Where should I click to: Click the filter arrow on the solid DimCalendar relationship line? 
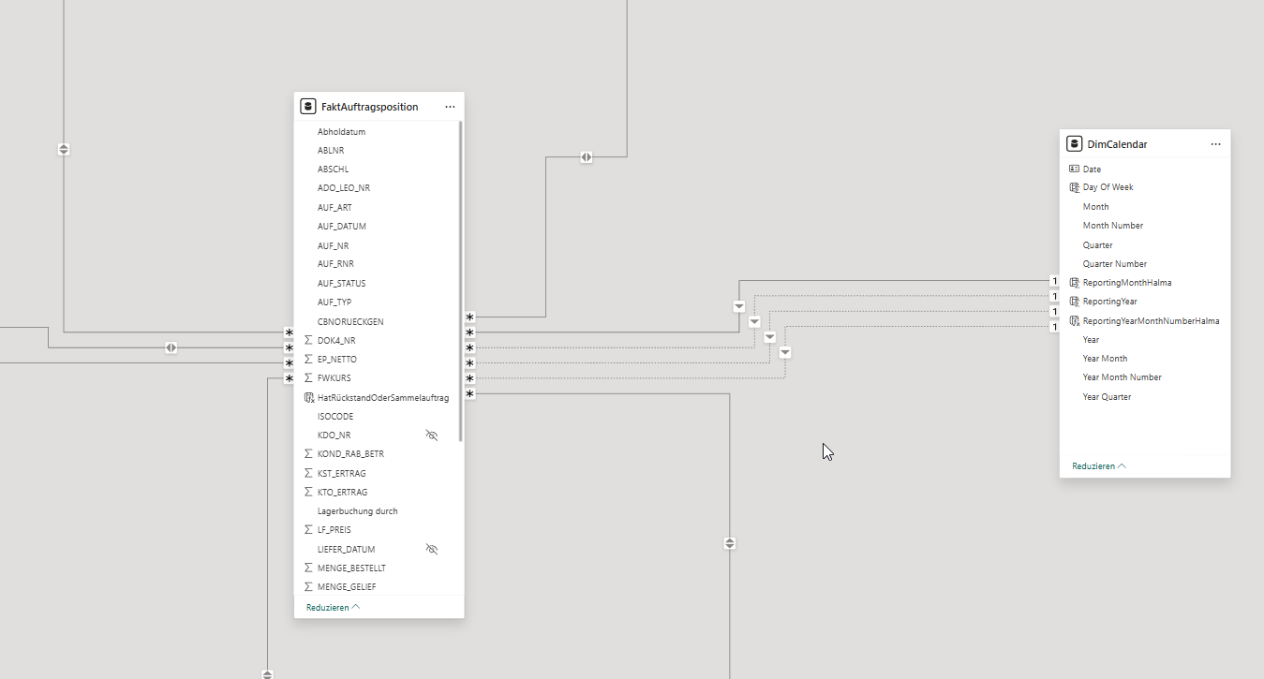click(739, 306)
